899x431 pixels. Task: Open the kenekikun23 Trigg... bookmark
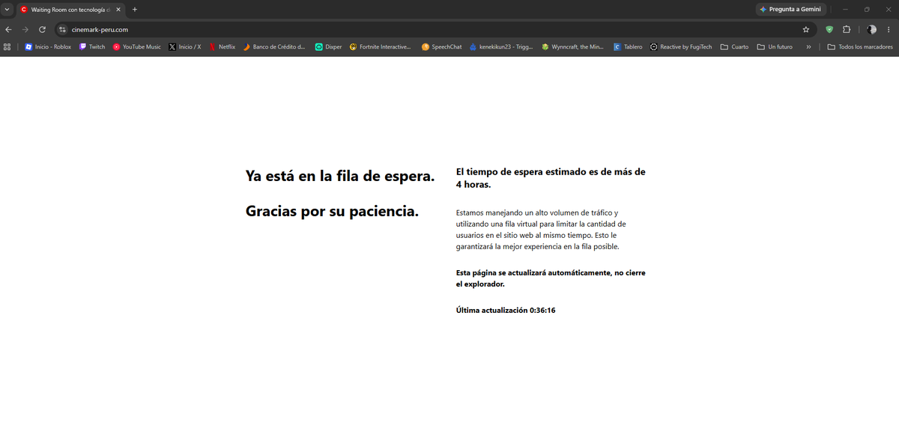click(501, 46)
